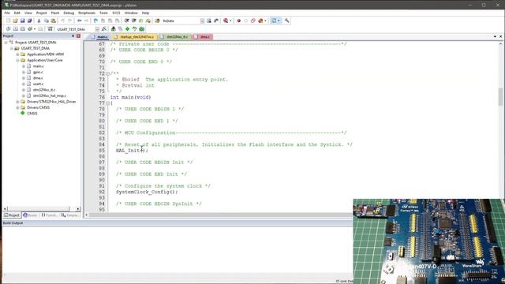Open the SVCS menu

point(116,13)
